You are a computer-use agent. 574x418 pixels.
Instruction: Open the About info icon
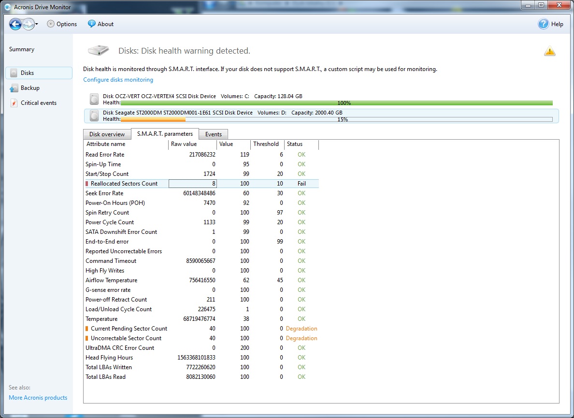[x=91, y=24]
